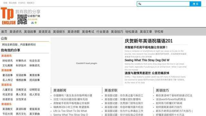Viewport: 206px width, 116px height.
Task: Open headline 庆贺新年英语祝福语201
Action: pos(149,41)
